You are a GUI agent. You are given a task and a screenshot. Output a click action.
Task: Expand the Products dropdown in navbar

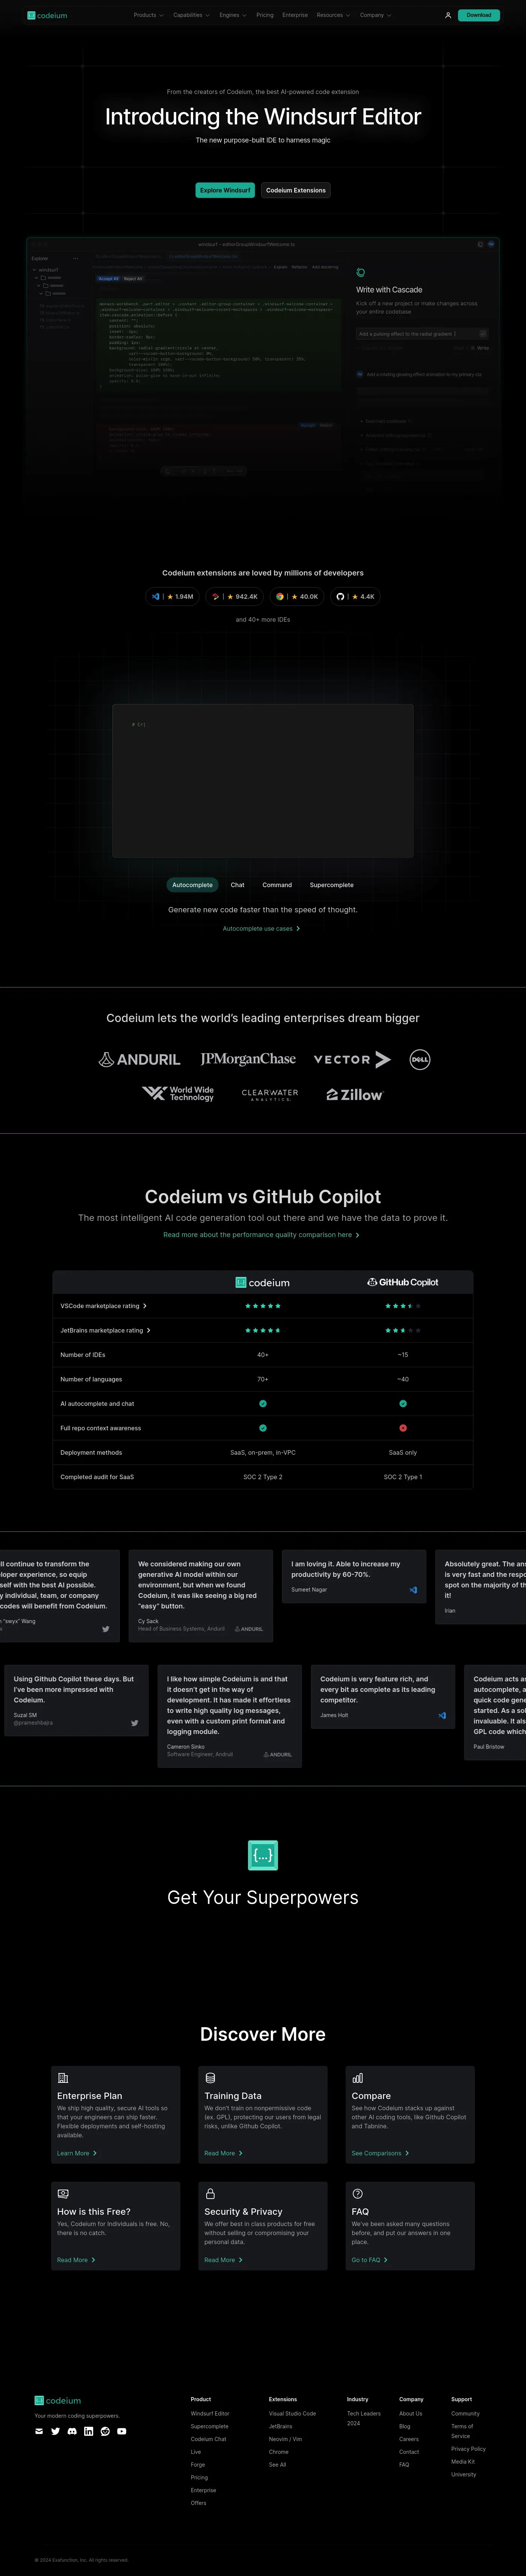click(x=148, y=15)
